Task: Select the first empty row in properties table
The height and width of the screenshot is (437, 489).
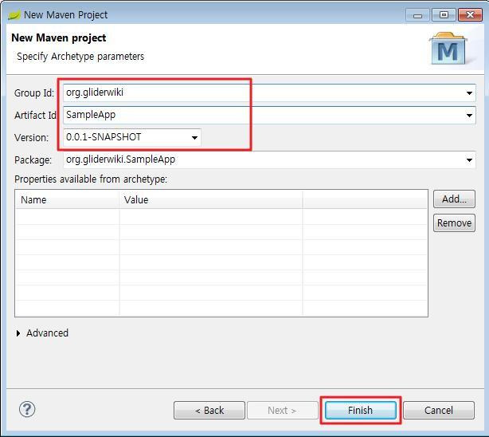Action: 221,217
